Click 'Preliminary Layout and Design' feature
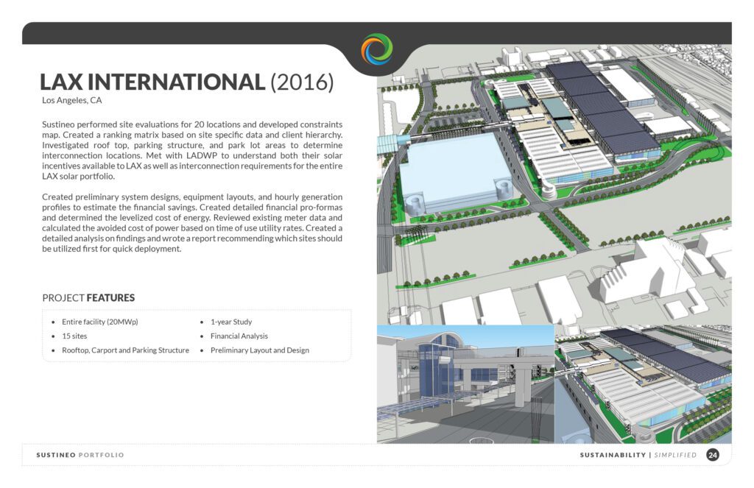754x488 pixels. coord(259,350)
